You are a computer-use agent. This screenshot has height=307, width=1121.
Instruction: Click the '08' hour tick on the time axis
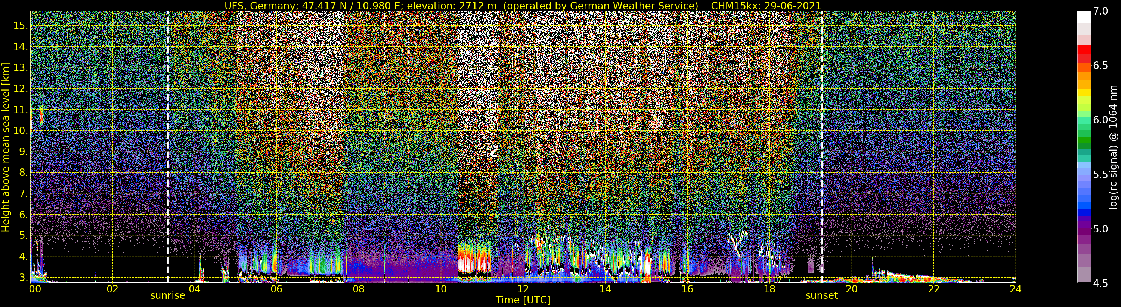coord(359,289)
